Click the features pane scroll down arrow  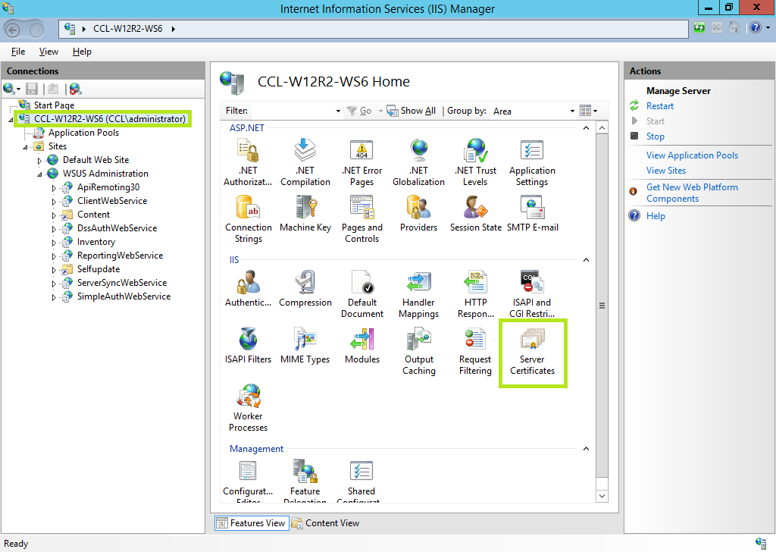602,496
